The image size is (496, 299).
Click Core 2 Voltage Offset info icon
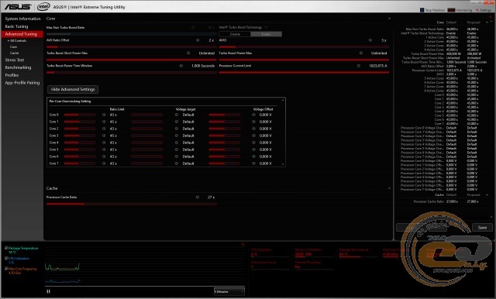253,129
